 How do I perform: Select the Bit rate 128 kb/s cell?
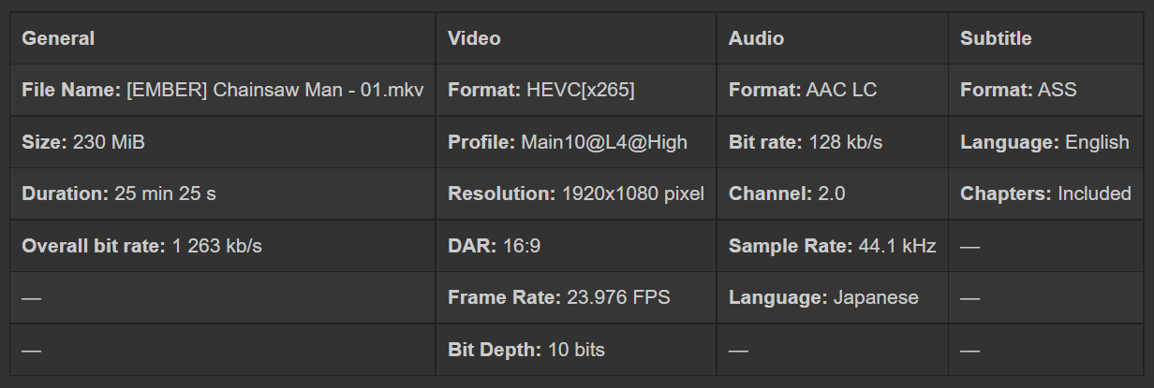point(806,142)
